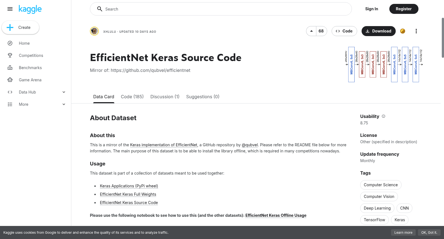This screenshot has width=444, height=239.
Task: Click the plus icon on Create
Action: (x=10, y=27)
